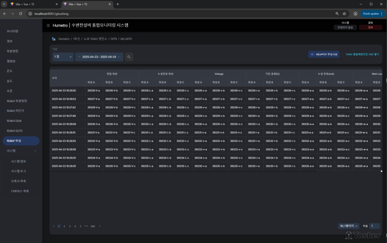The width and height of the screenshot is (387, 243).
Task: Step the date range forward arrow
Action: tap(119, 57)
